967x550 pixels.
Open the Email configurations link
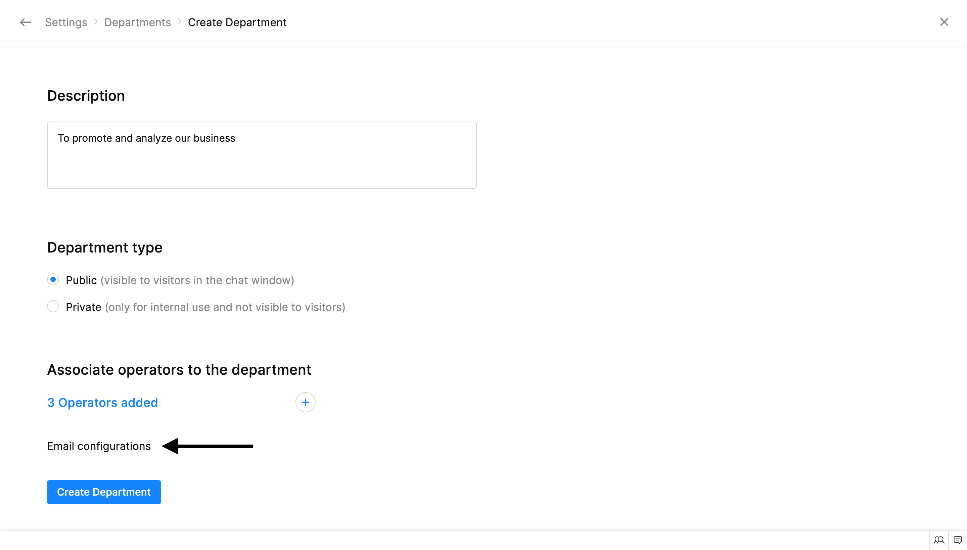click(99, 446)
